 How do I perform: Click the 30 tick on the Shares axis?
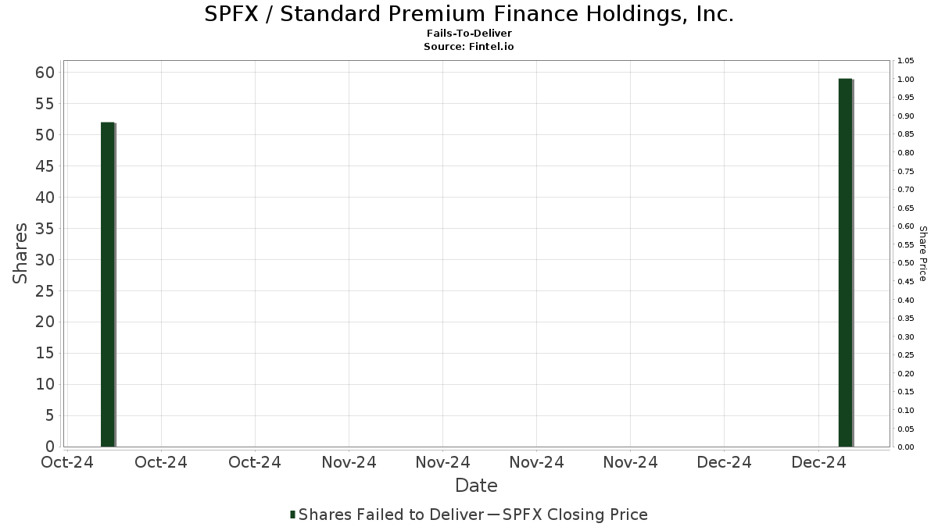pos(45,260)
